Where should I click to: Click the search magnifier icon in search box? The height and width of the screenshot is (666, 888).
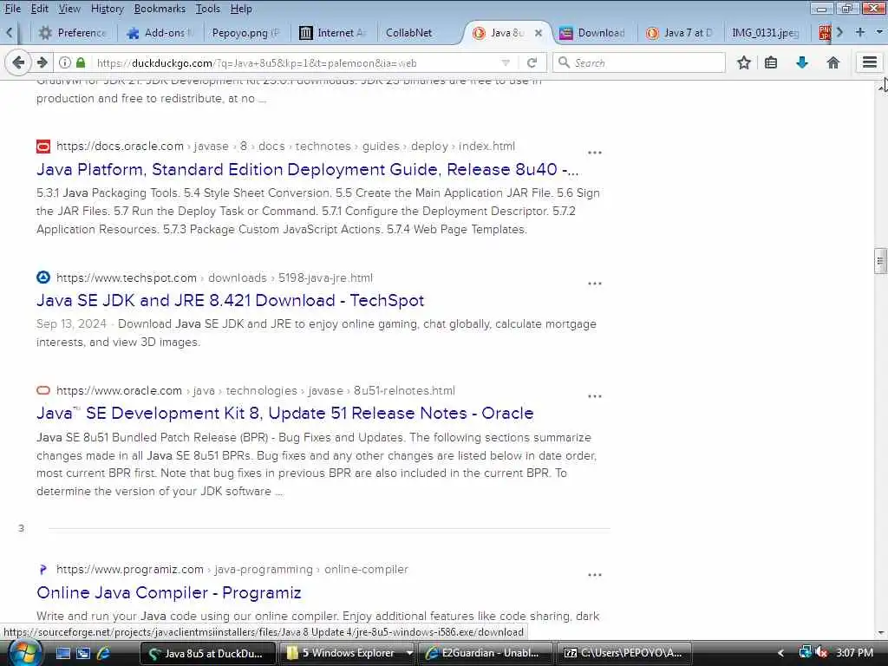click(x=564, y=62)
